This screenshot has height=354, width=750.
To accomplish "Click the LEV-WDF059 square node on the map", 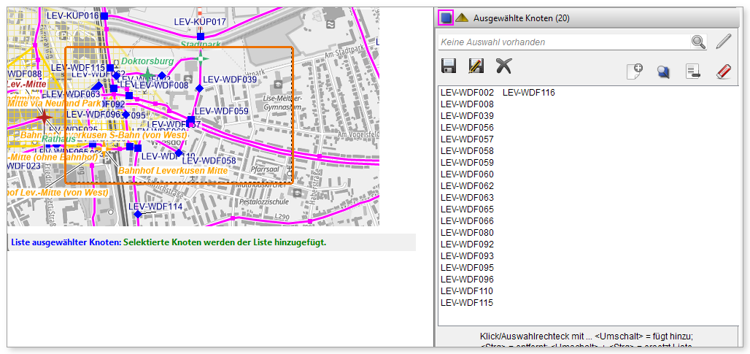I will tap(191, 120).
